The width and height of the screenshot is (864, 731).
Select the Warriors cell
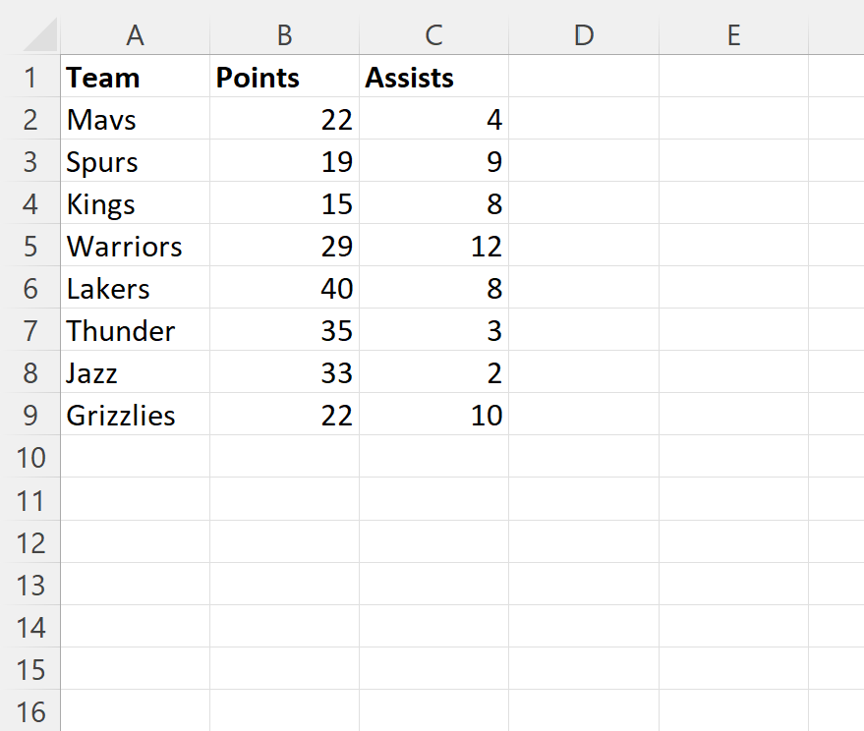coord(135,246)
